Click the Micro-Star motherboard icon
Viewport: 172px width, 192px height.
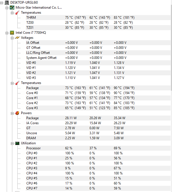pyautogui.click(x=12, y=8)
